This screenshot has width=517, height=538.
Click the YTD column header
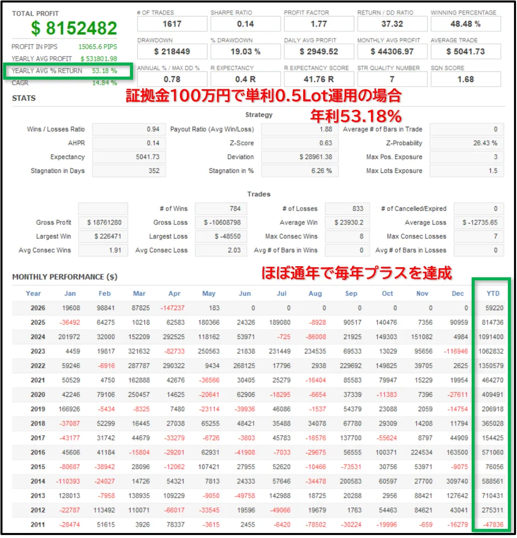point(493,293)
